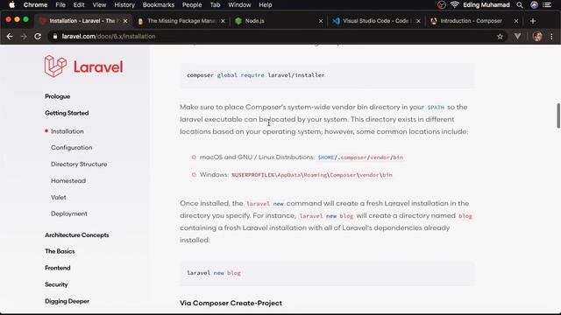Expand The Basics sidebar section
The width and height of the screenshot is (561, 315).
60,251
